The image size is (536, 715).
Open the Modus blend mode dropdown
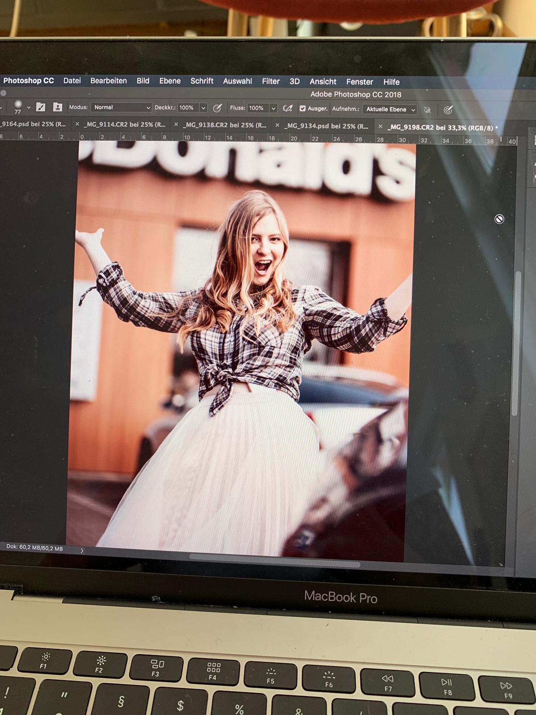[x=121, y=107]
